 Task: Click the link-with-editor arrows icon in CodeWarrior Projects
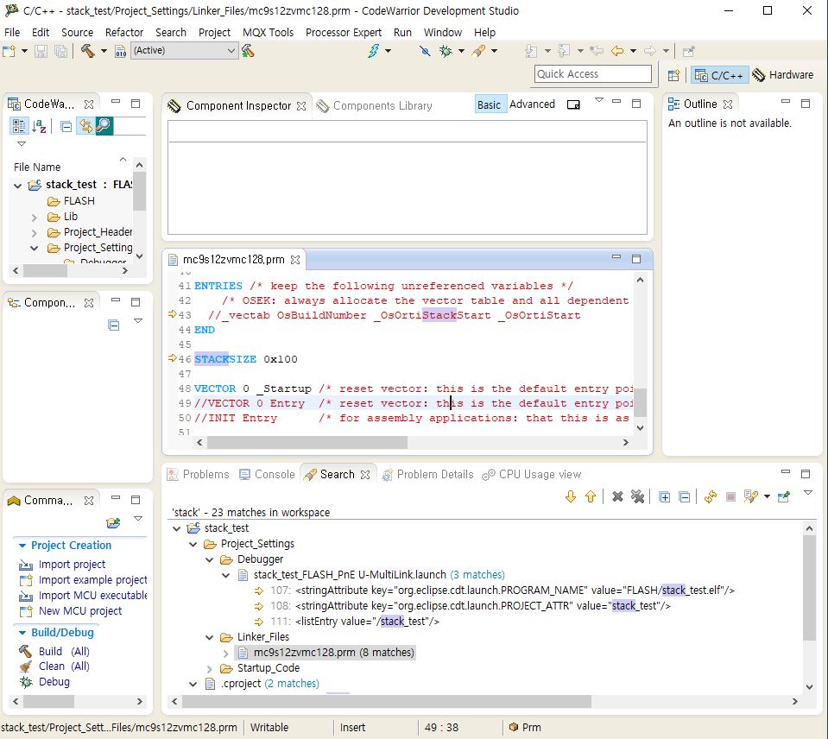pos(85,126)
